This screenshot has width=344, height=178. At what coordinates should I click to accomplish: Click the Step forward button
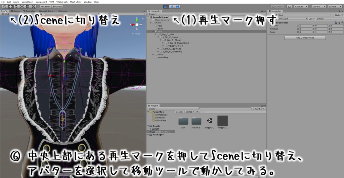pyautogui.click(x=177, y=7)
